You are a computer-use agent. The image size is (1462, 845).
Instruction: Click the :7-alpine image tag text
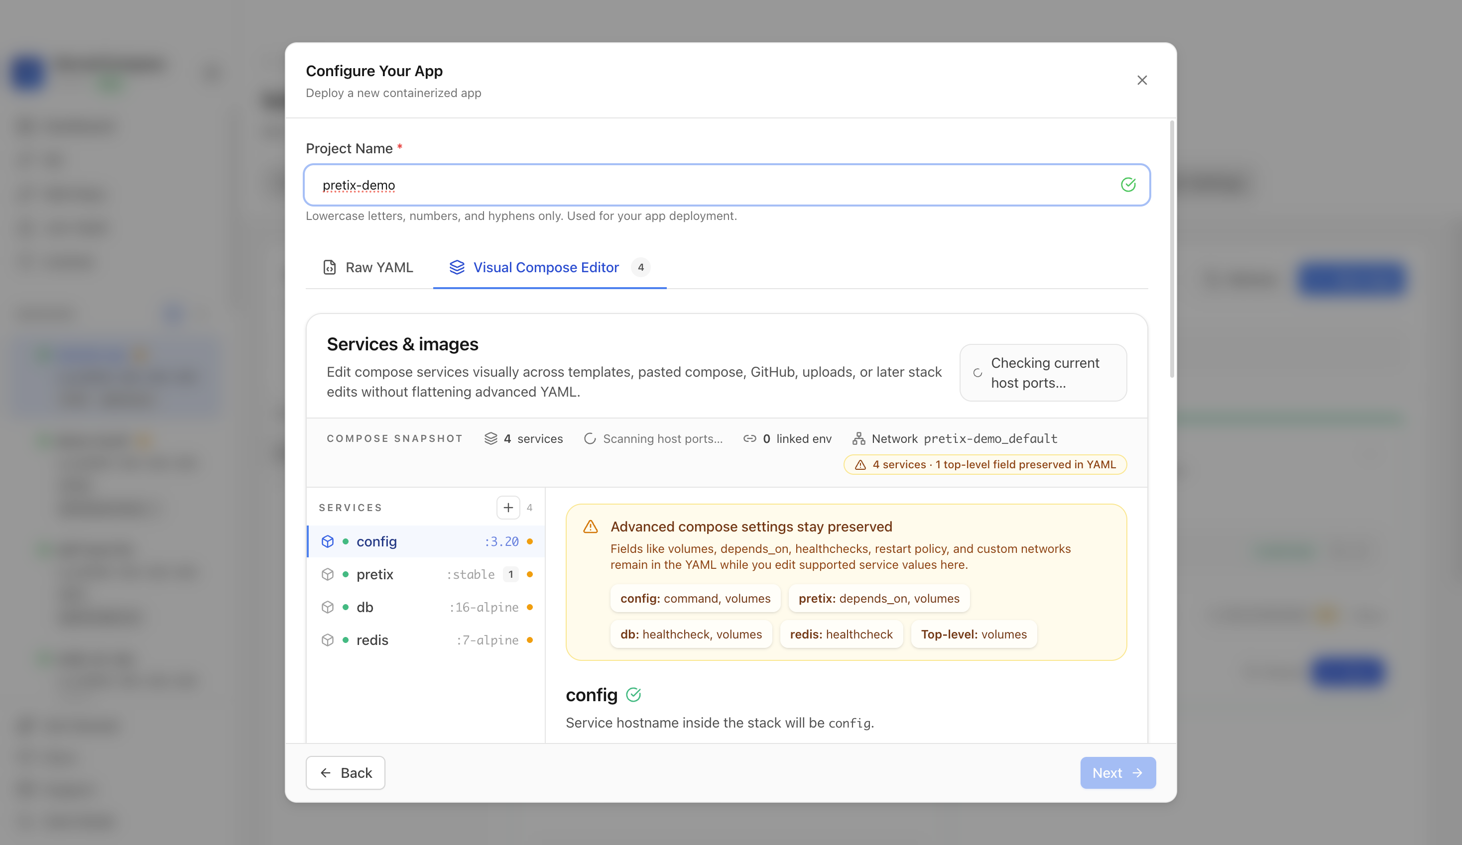[487, 640]
